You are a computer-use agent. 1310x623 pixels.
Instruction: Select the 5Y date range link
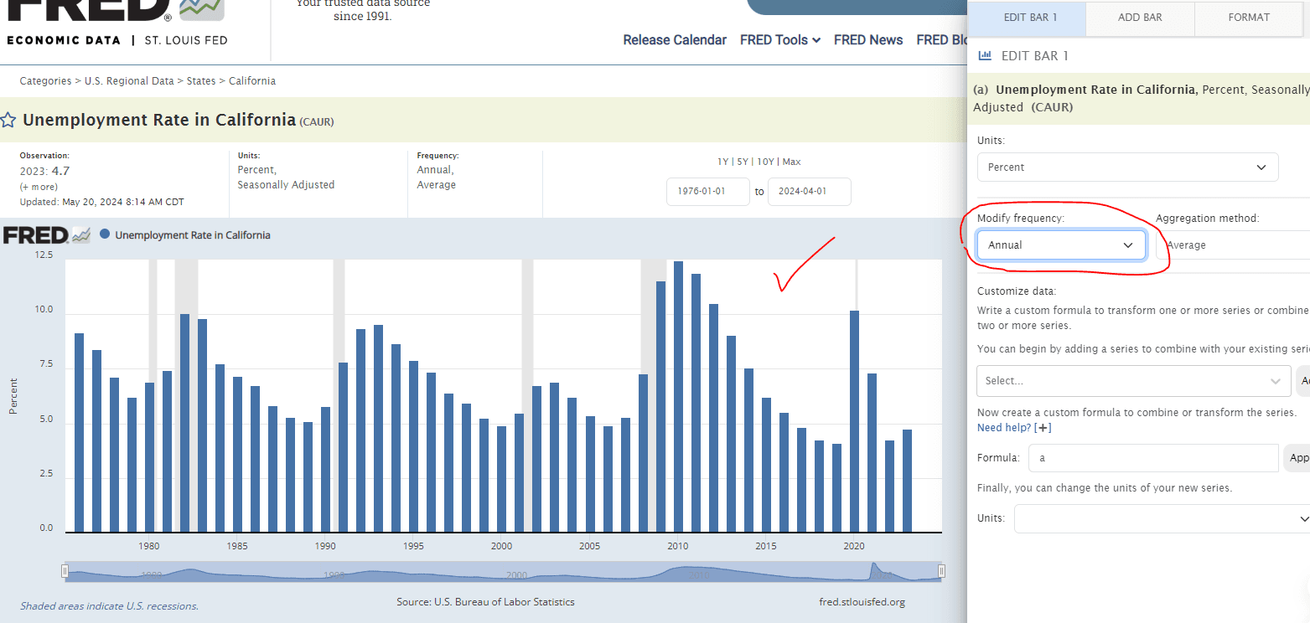point(744,162)
